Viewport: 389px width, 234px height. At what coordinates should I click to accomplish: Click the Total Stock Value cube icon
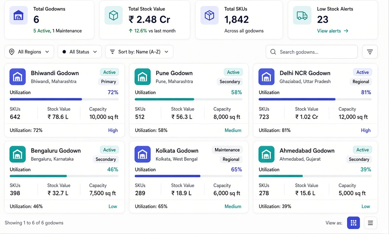pyautogui.click(x=114, y=15)
